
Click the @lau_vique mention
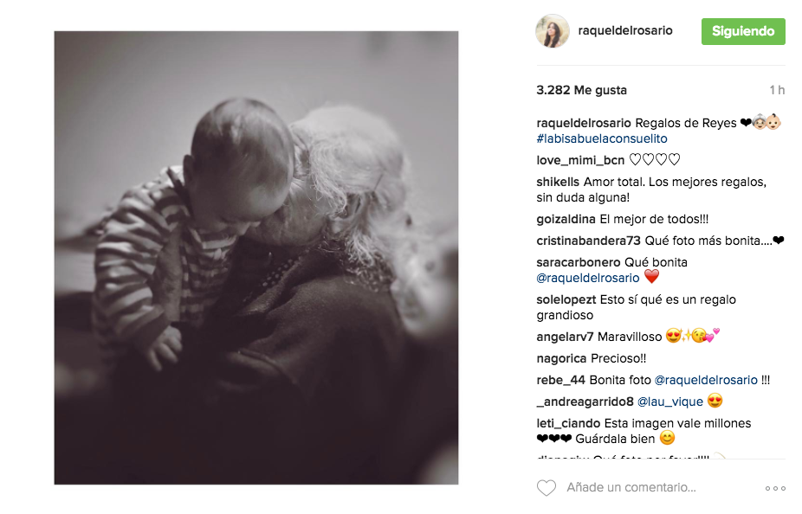click(x=670, y=402)
